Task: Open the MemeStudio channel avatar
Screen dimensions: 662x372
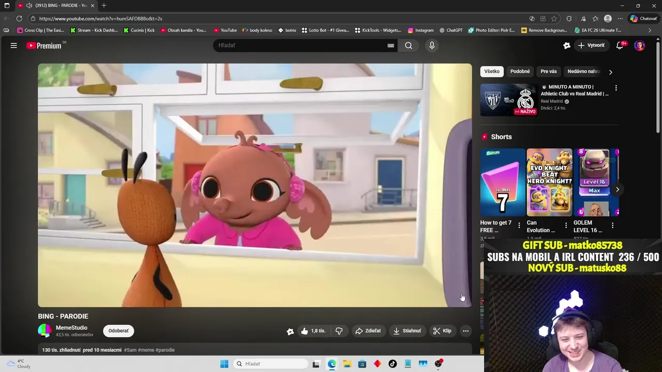Action: pyautogui.click(x=45, y=331)
